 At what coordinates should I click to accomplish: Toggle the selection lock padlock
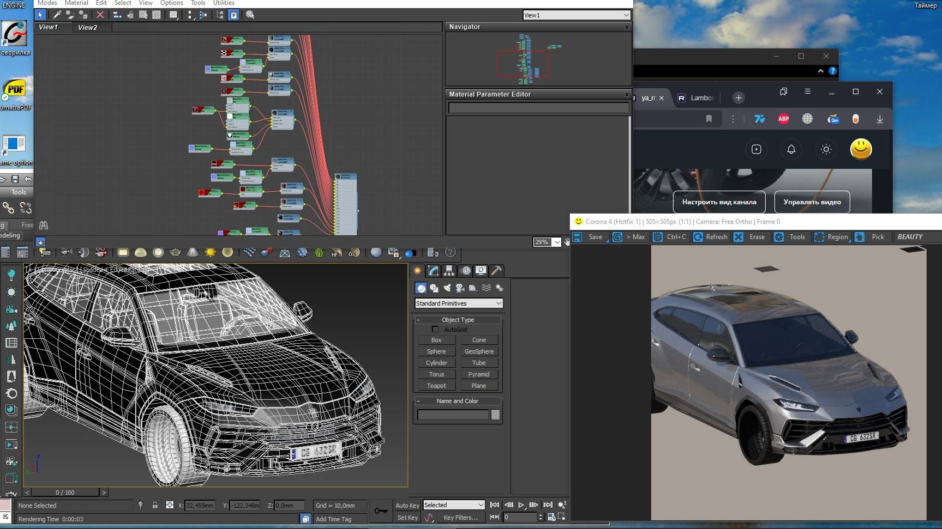click(155, 506)
